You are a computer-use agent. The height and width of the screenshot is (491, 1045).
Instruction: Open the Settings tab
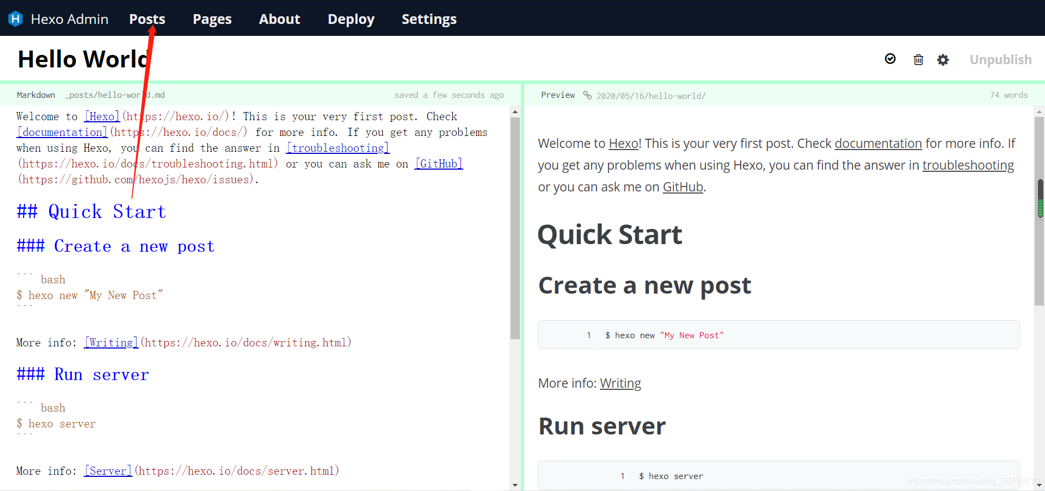429,19
